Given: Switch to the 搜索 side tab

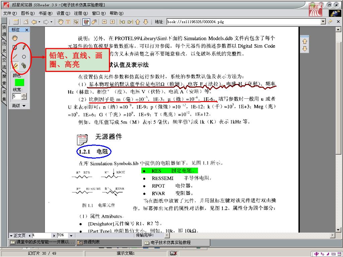Looking at the screenshot, I should (x=4, y=80).
